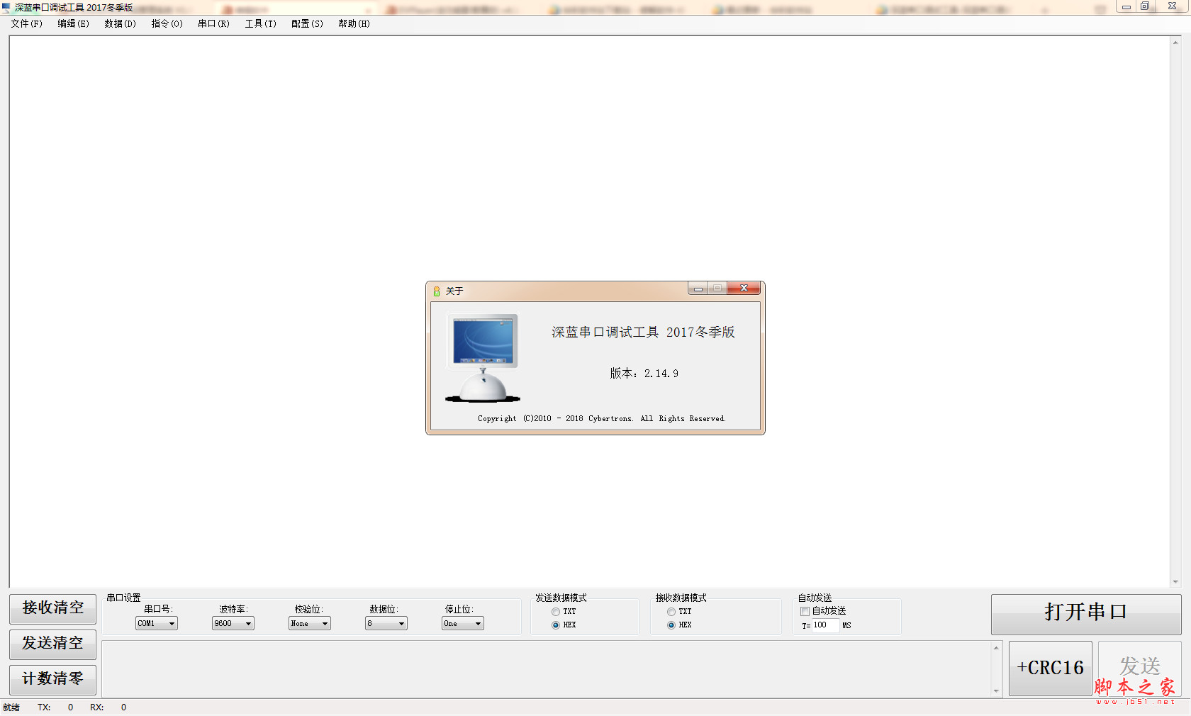Close the About dialog

click(744, 288)
